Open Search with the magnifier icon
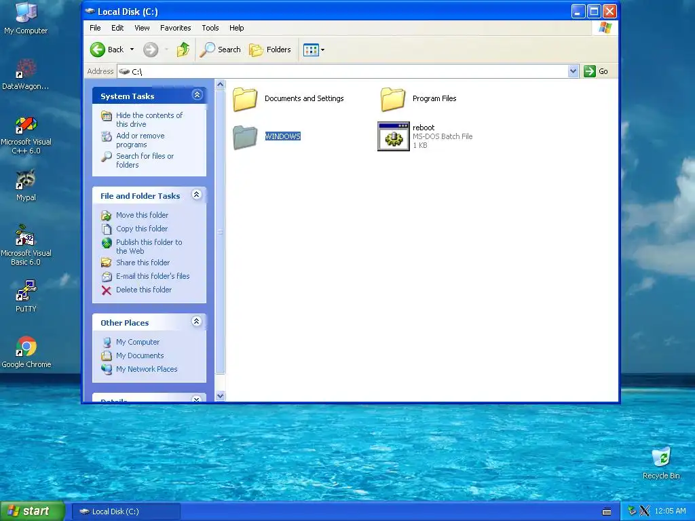This screenshot has height=521, width=695. click(207, 50)
